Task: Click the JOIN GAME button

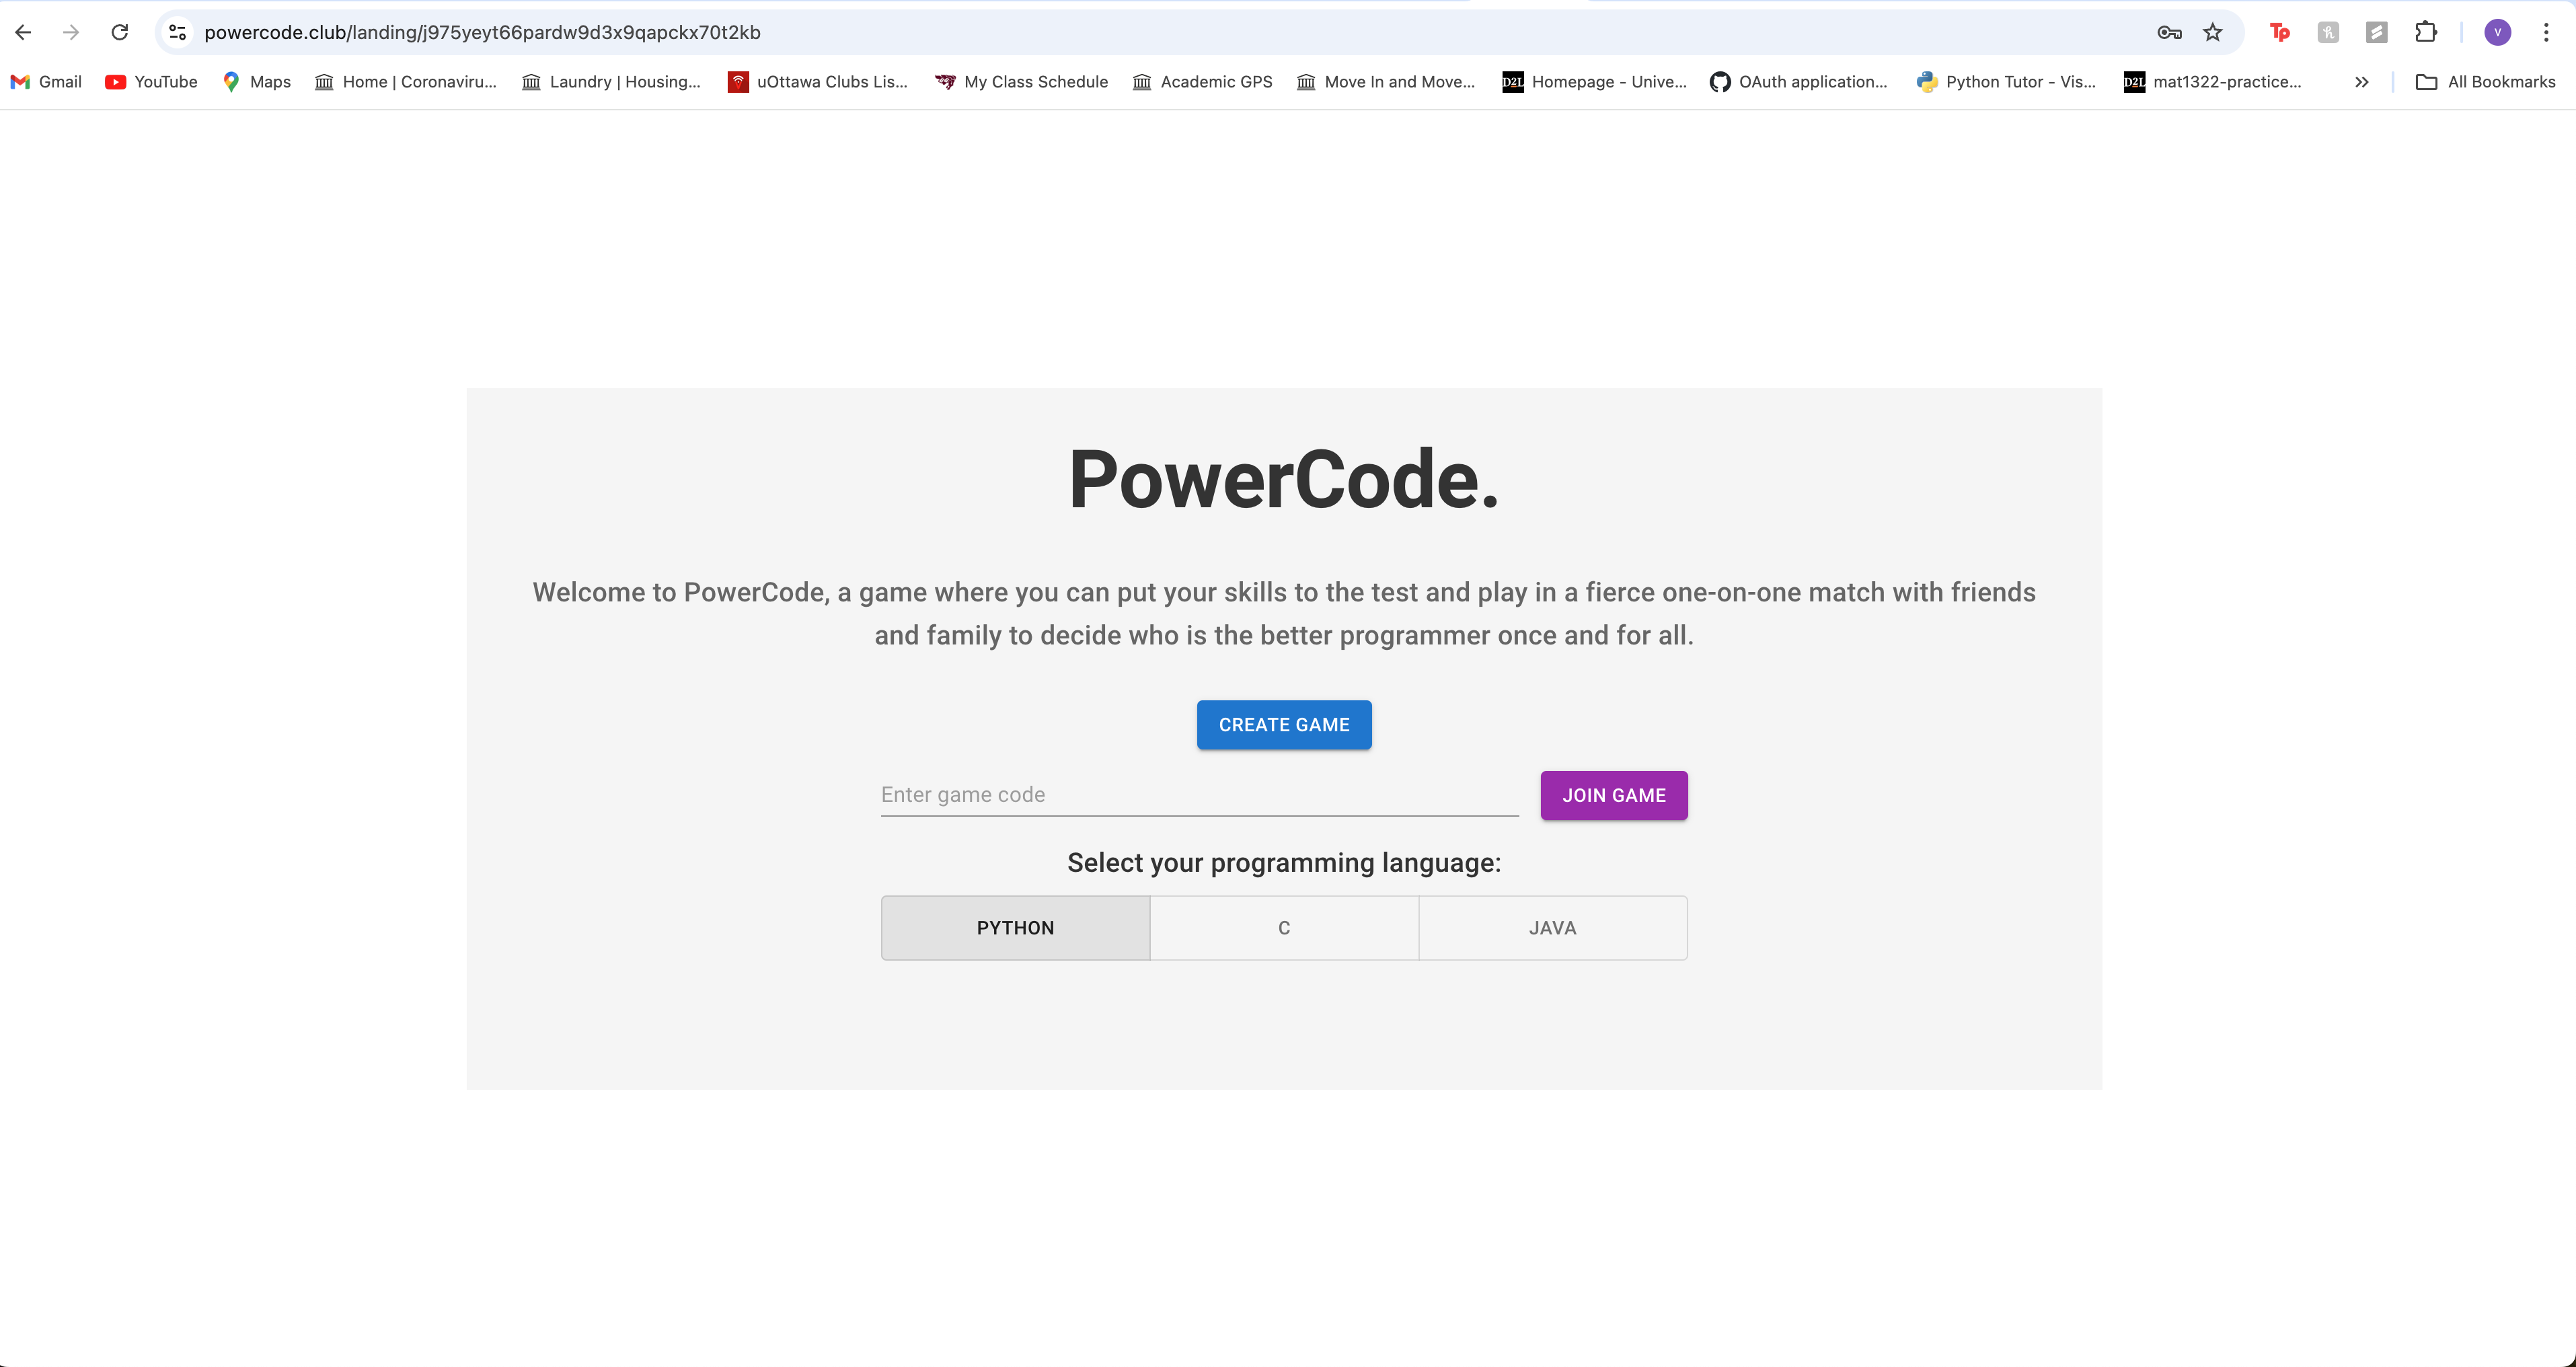Action: pos(1614,795)
